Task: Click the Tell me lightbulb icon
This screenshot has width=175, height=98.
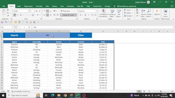Action: (114, 6)
